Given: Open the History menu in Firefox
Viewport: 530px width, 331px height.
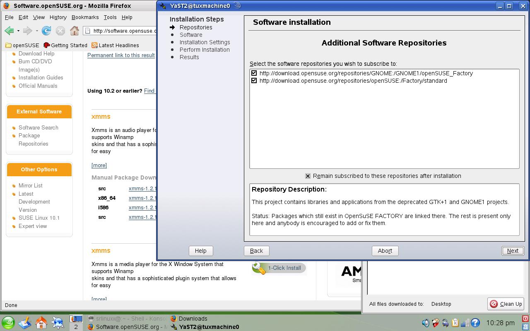Looking at the screenshot, I should 58,17.
